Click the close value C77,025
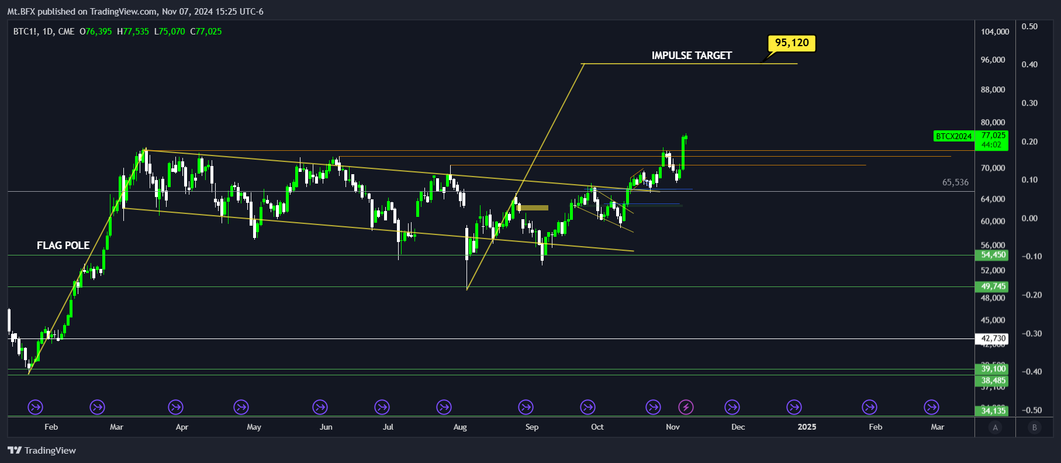1061x463 pixels. pos(206,32)
